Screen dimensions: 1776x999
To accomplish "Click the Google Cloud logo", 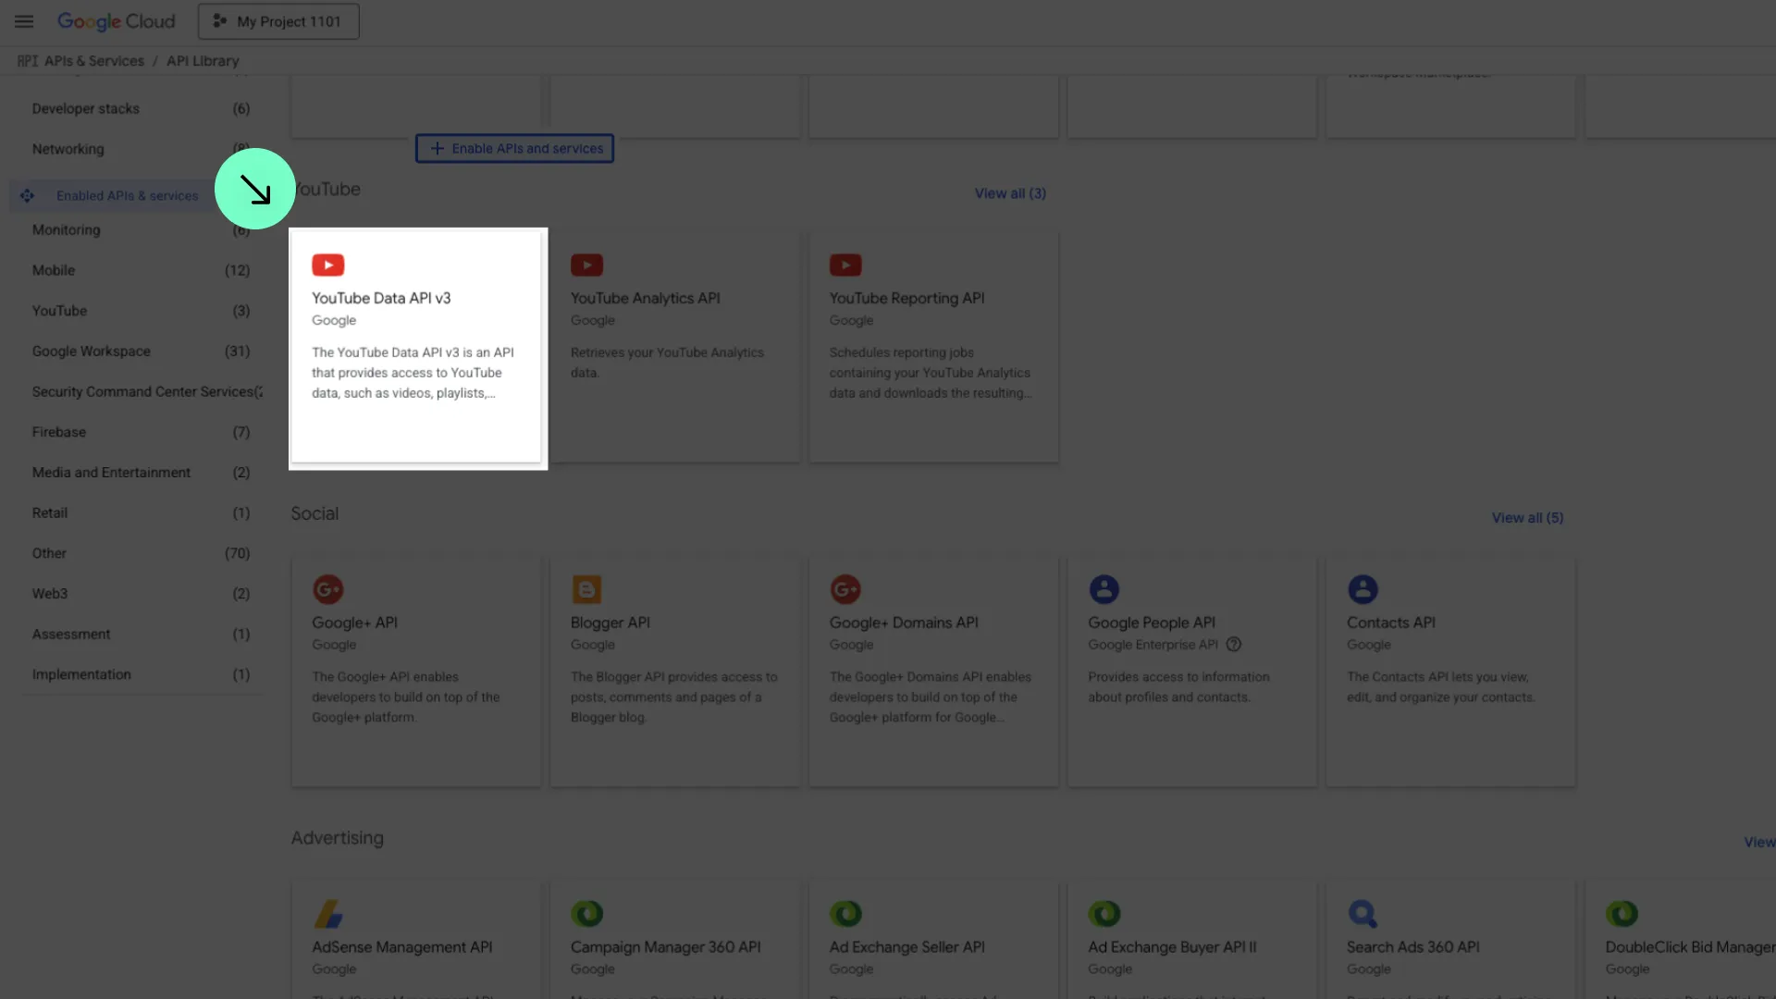I will tap(116, 21).
